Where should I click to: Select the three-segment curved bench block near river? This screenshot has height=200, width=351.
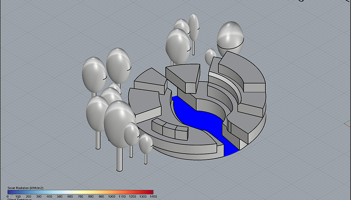170,129
